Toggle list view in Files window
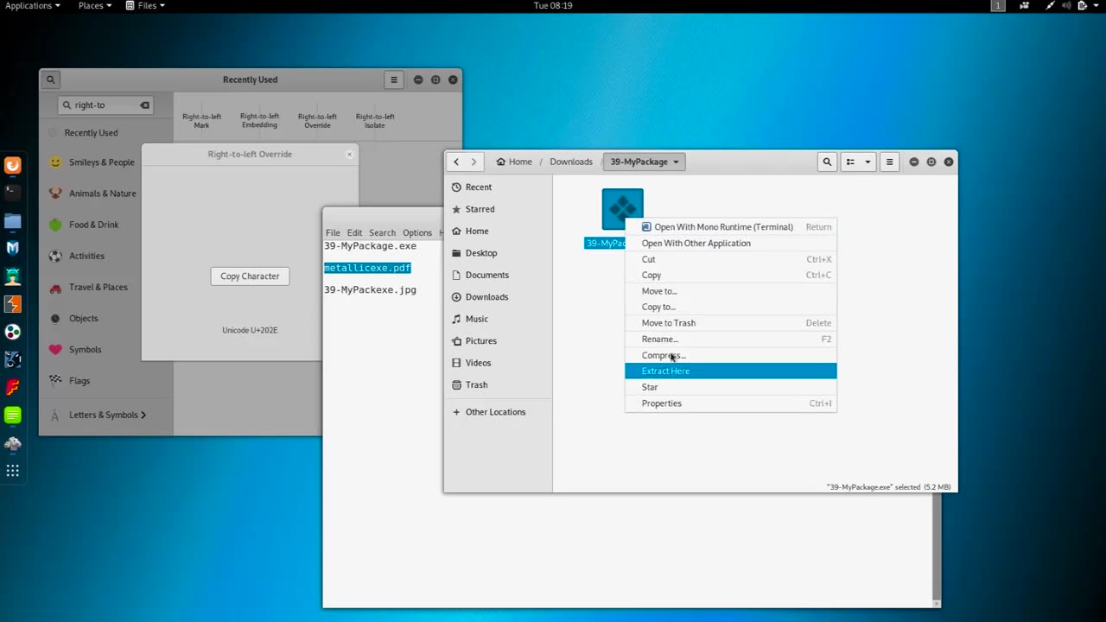Viewport: 1106px width, 622px height. [x=850, y=162]
